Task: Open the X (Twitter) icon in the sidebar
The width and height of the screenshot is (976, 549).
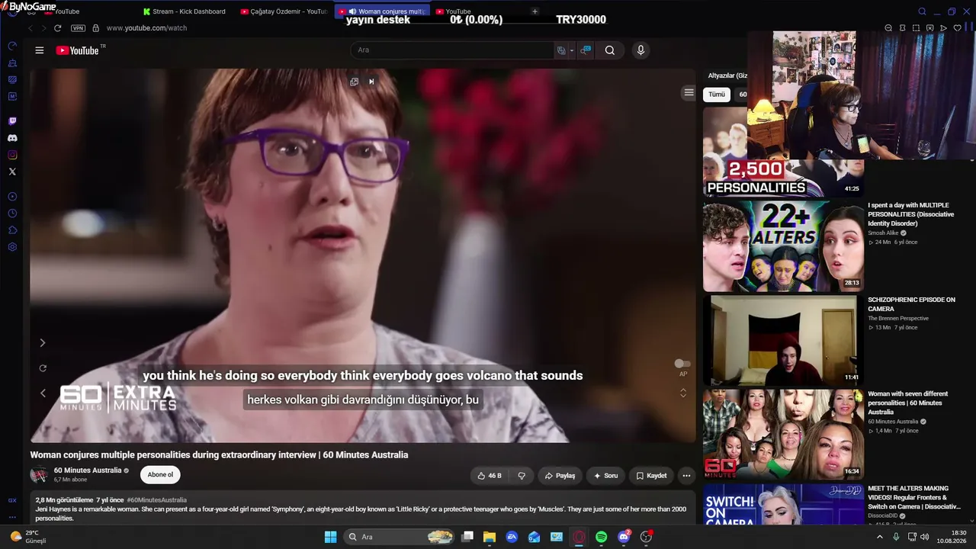Action: pyautogui.click(x=12, y=172)
